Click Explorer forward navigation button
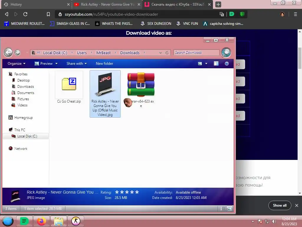The height and width of the screenshot is (227, 302). click(x=17, y=53)
